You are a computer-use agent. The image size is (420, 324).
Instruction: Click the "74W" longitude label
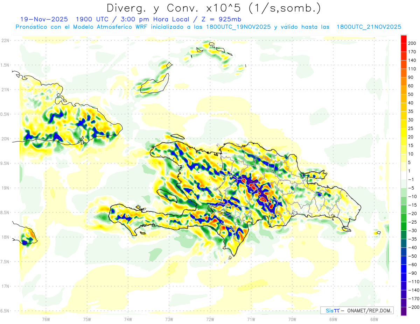pyautogui.click(x=128, y=319)
